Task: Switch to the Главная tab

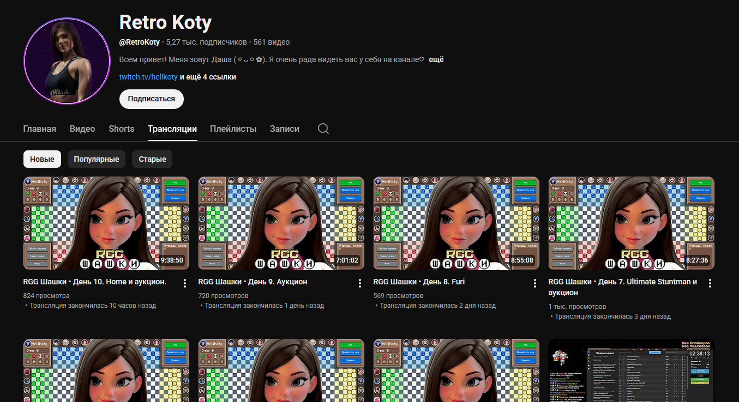Action: (40, 129)
